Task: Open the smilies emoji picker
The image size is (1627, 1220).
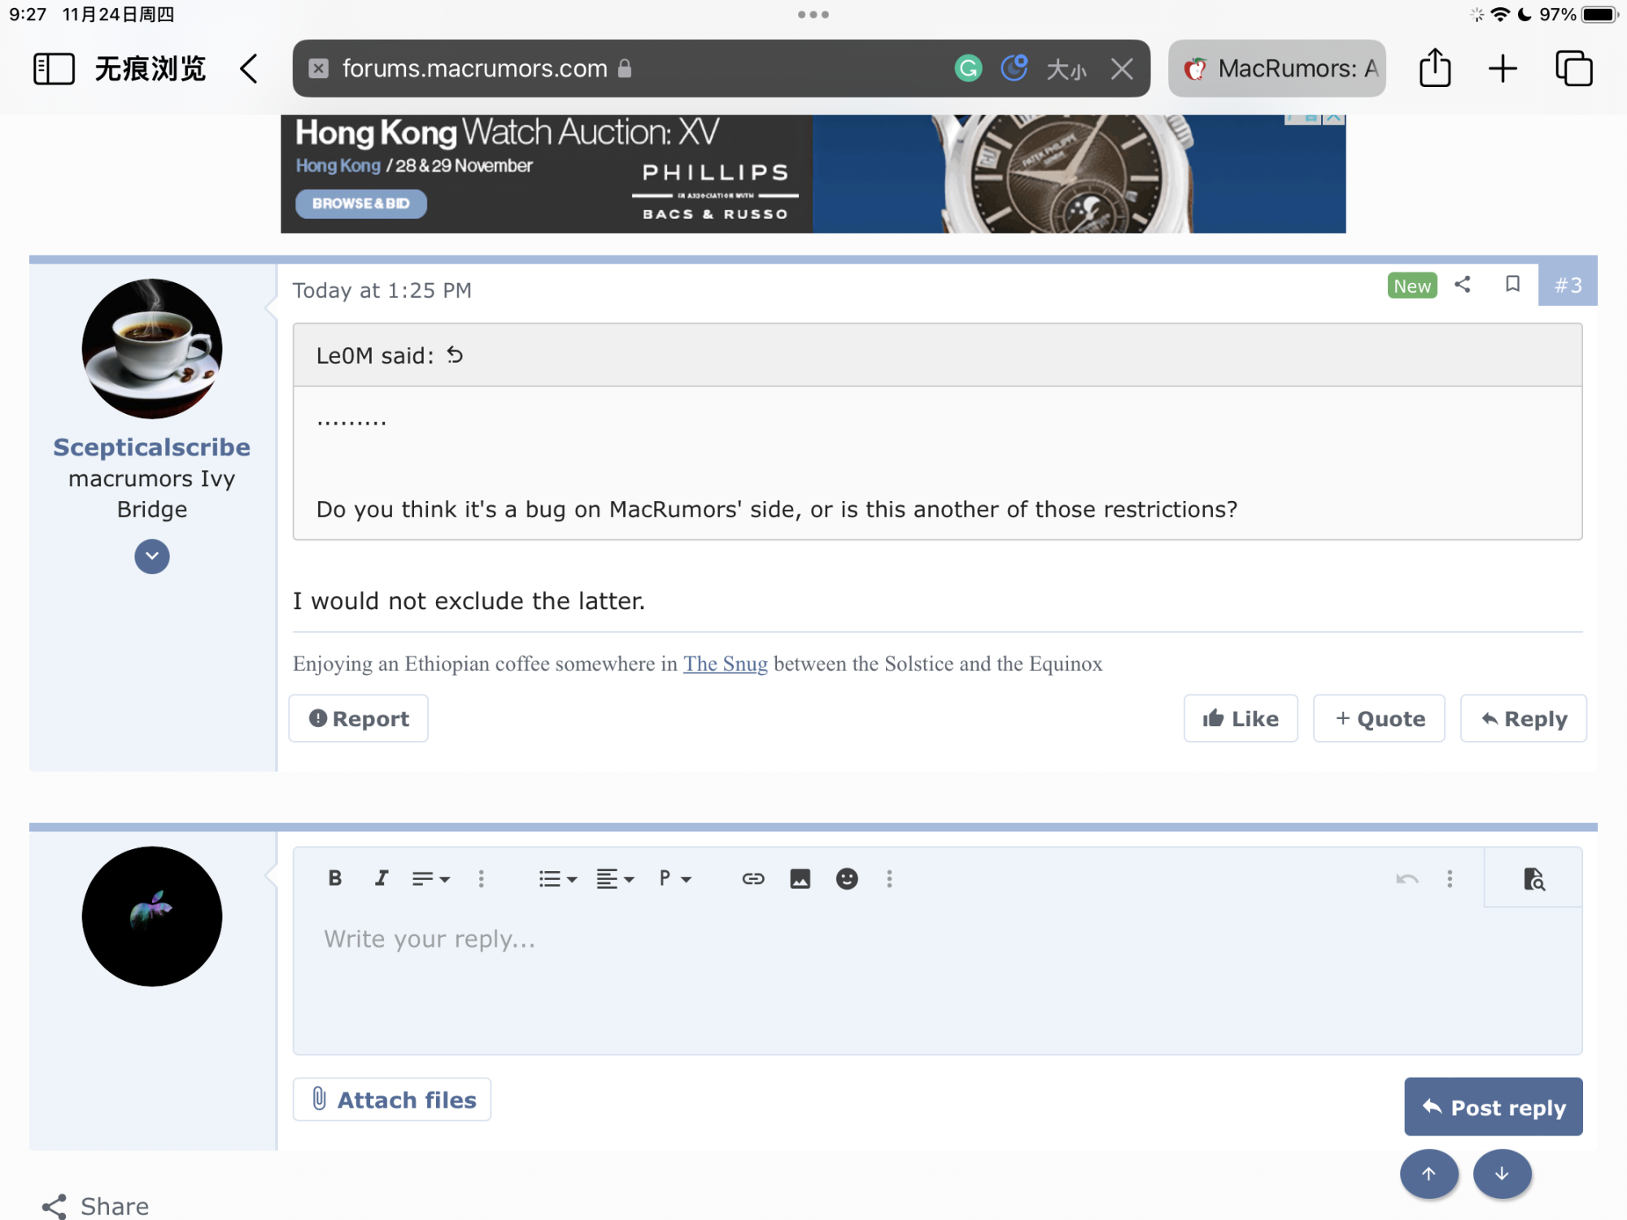Action: [x=847, y=878]
